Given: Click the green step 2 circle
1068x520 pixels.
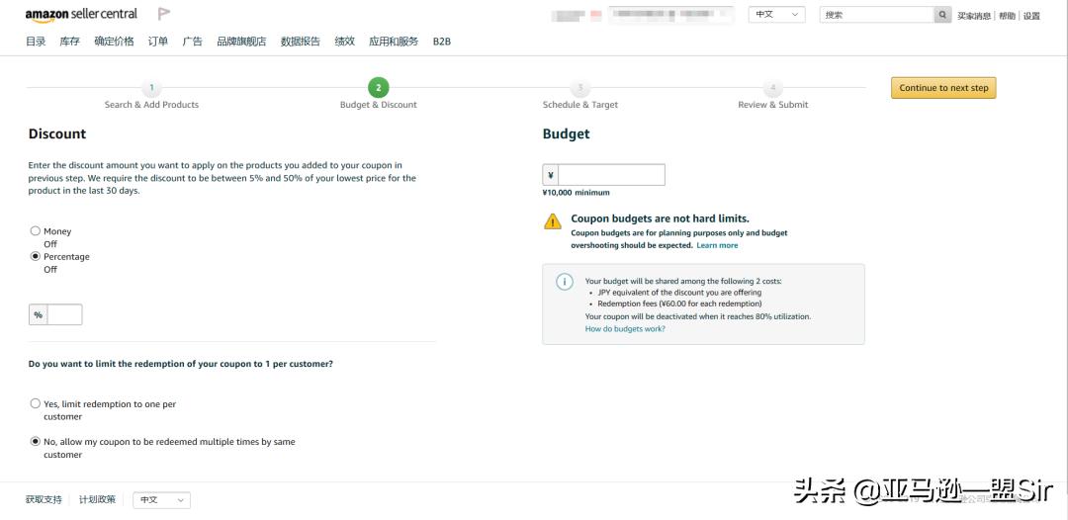Looking at the screenshot, I should [378, 87].
